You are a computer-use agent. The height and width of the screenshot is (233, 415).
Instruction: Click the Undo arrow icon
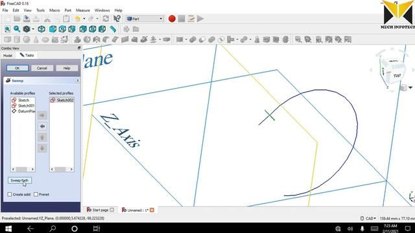tap(78, 19)
